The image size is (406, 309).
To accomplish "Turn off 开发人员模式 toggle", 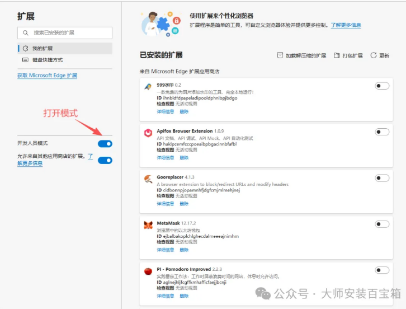I will click(105, 144).
